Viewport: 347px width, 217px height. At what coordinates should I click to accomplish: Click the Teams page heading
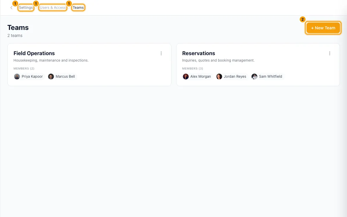pyautogui.click(x=18, y=28)
